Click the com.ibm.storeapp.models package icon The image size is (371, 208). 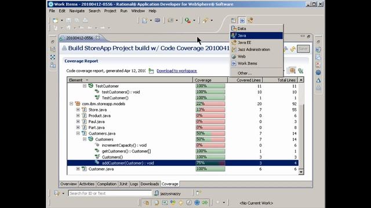tap(78, 103)
